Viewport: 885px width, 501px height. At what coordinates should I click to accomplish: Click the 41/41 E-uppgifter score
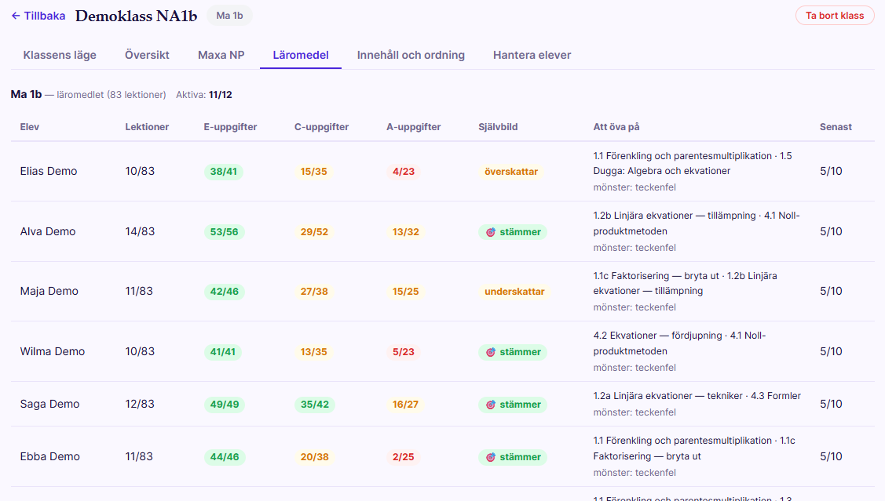point(223,352)
